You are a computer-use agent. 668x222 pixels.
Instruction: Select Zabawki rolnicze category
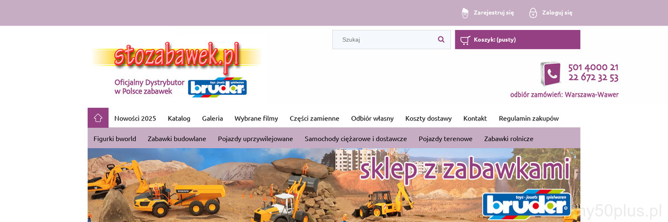click(x=509, y=139)
